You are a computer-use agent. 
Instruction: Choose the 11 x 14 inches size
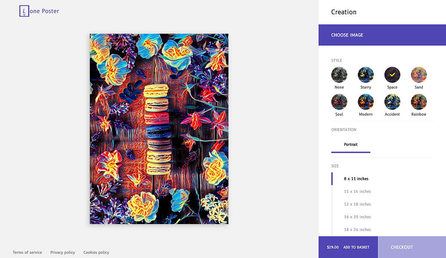[357, 191]
